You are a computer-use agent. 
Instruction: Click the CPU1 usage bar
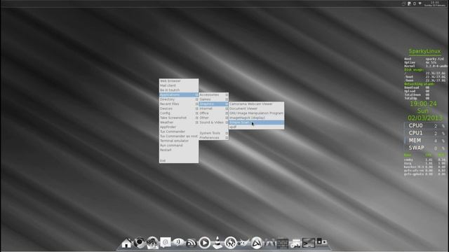pos(425,133)
